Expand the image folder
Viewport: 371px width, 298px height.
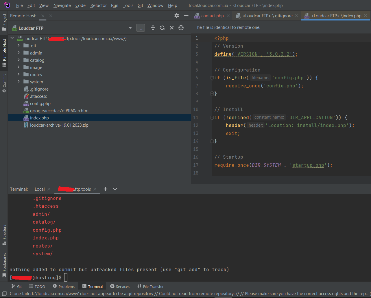pyautogui.click(x=19, y=67)
